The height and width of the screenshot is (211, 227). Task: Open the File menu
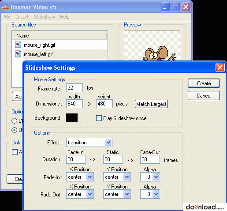click(7, 17)
